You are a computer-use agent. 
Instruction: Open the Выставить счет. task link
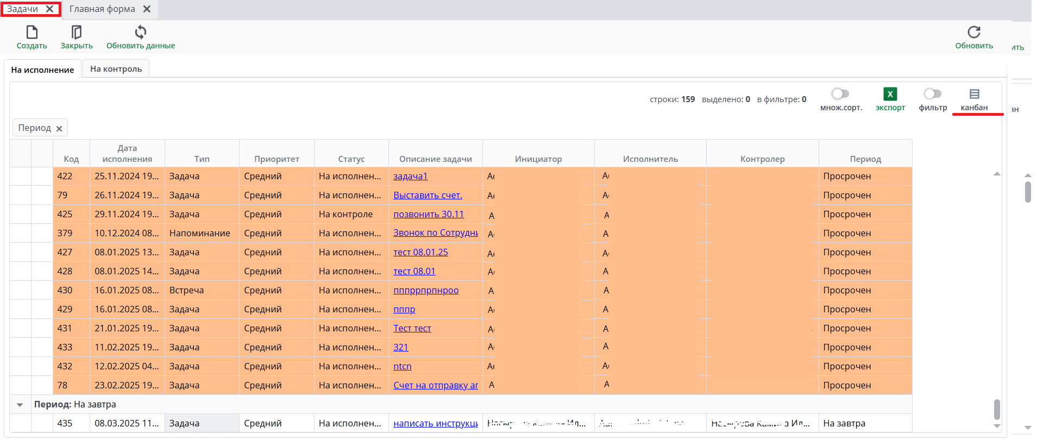428,195
